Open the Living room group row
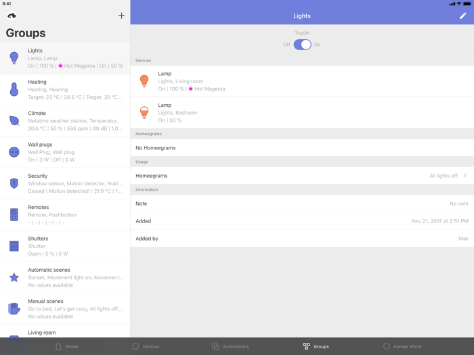This screenshot has height=355, width=474. click(x=65, y=331)
